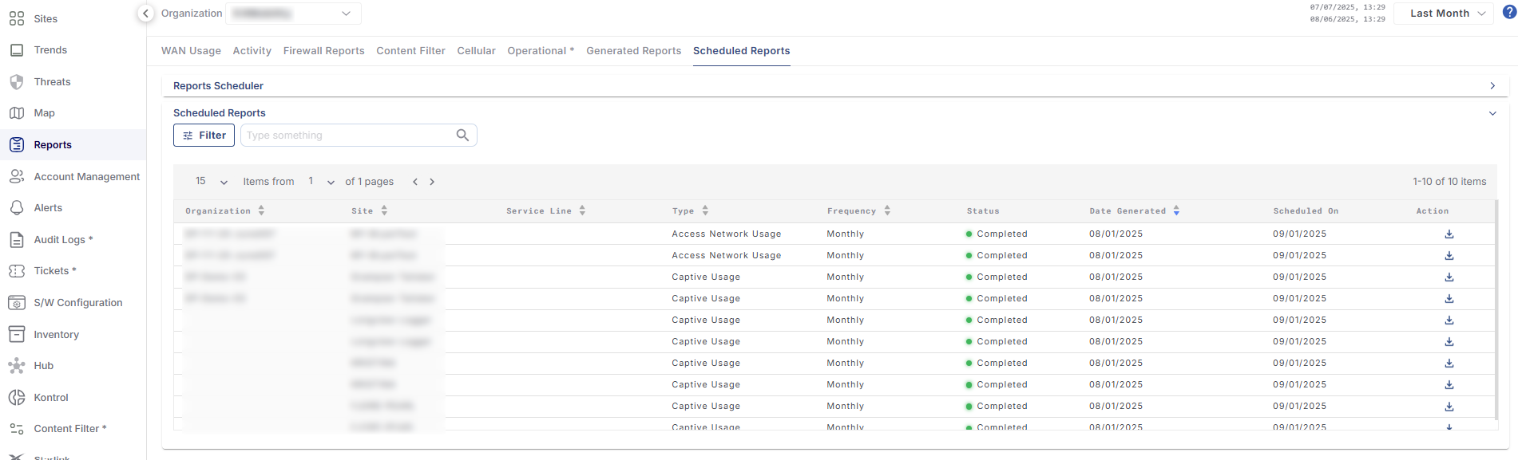The width and height of the screenshot is (1518, 460).
Task: Expand the Reports Scheduler section
Action: point(1492,86)
